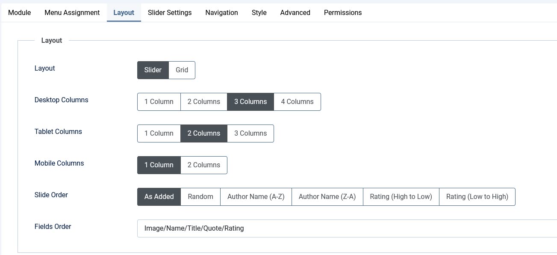Set Desktop Columns to 1 Column
The image size is (557, 255).
coord(159,102)
